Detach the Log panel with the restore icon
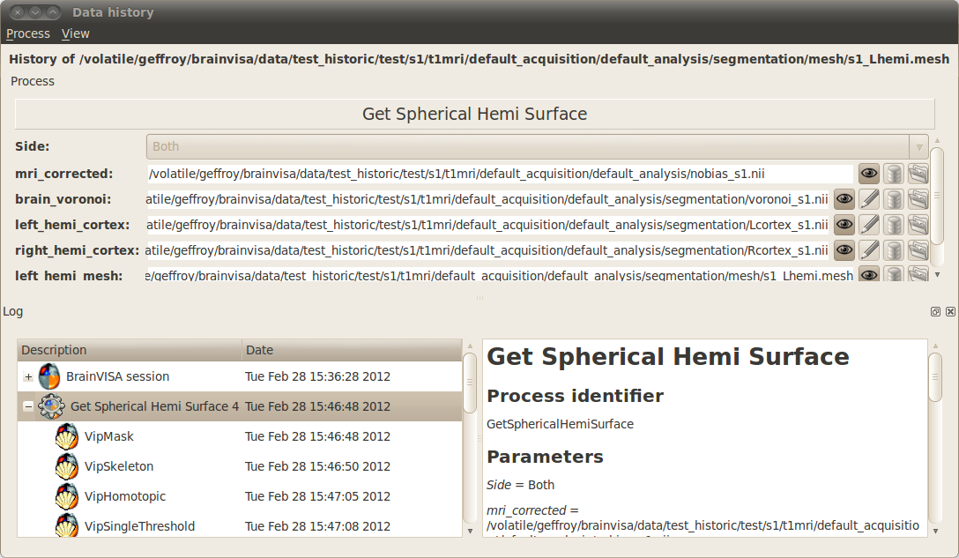959x558 pixels. tap(935, 311)
